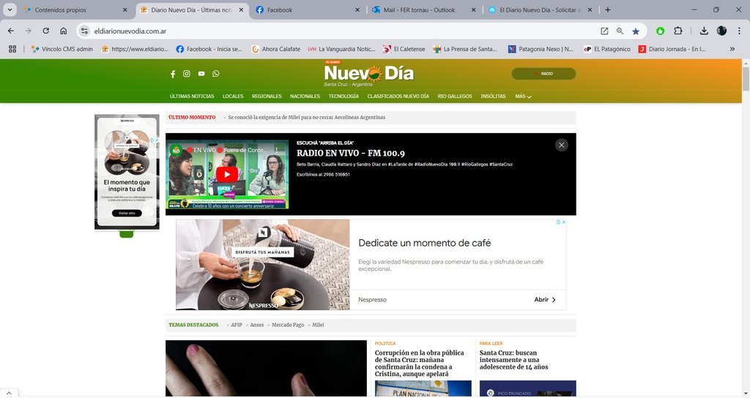This screenshot has height=398, width=750.
Task: Click Visitar sitio on sidebar ad
Action: tap(127, 213)
